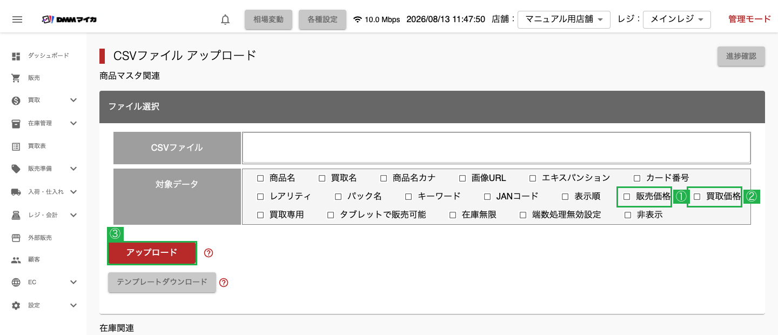Click the dollar coin 買取 icon
Viewport: 778px width, 335px height.
click(x=16, y=100)
